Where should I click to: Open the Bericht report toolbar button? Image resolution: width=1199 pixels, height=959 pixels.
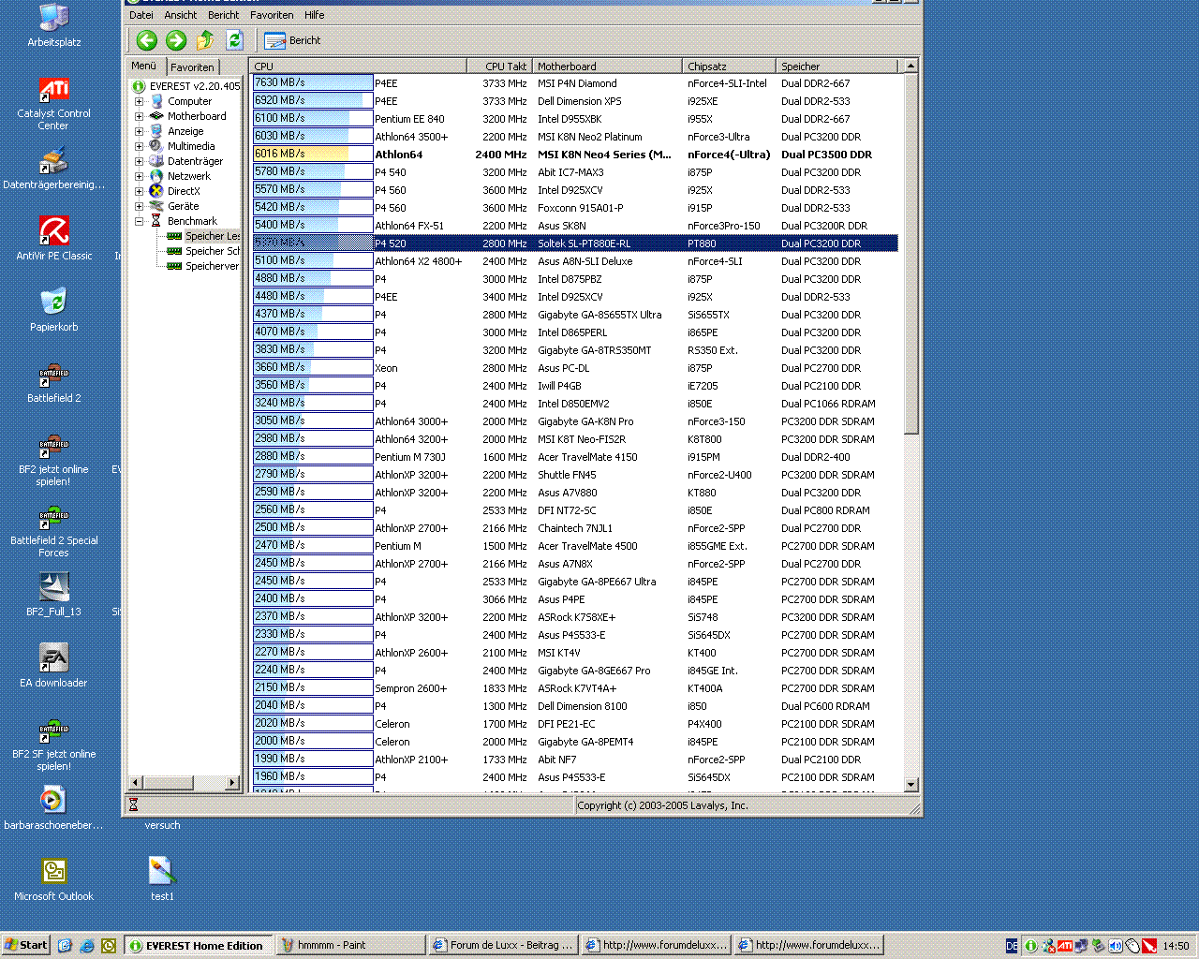click(x=293, y=40)
